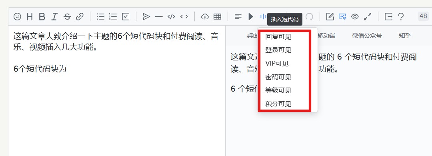Insert a task list checkbox icon
This screenshot has width=432, height=156.
[126, 17]
